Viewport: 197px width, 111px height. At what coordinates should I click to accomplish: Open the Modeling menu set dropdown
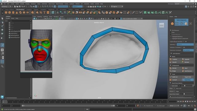(x=6, y=6)
